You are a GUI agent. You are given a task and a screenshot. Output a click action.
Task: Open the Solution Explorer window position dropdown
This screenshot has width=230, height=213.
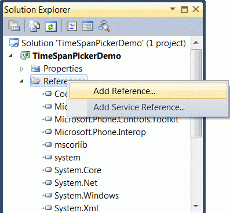[x=173, y=9]
